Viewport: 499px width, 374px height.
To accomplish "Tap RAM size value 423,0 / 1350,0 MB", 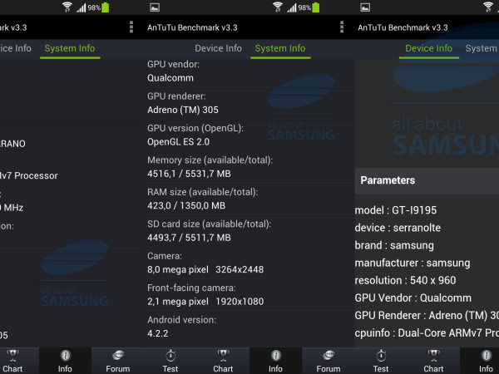I will click(186, 206).
